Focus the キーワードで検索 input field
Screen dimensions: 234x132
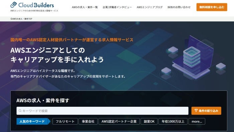(102, 111)
